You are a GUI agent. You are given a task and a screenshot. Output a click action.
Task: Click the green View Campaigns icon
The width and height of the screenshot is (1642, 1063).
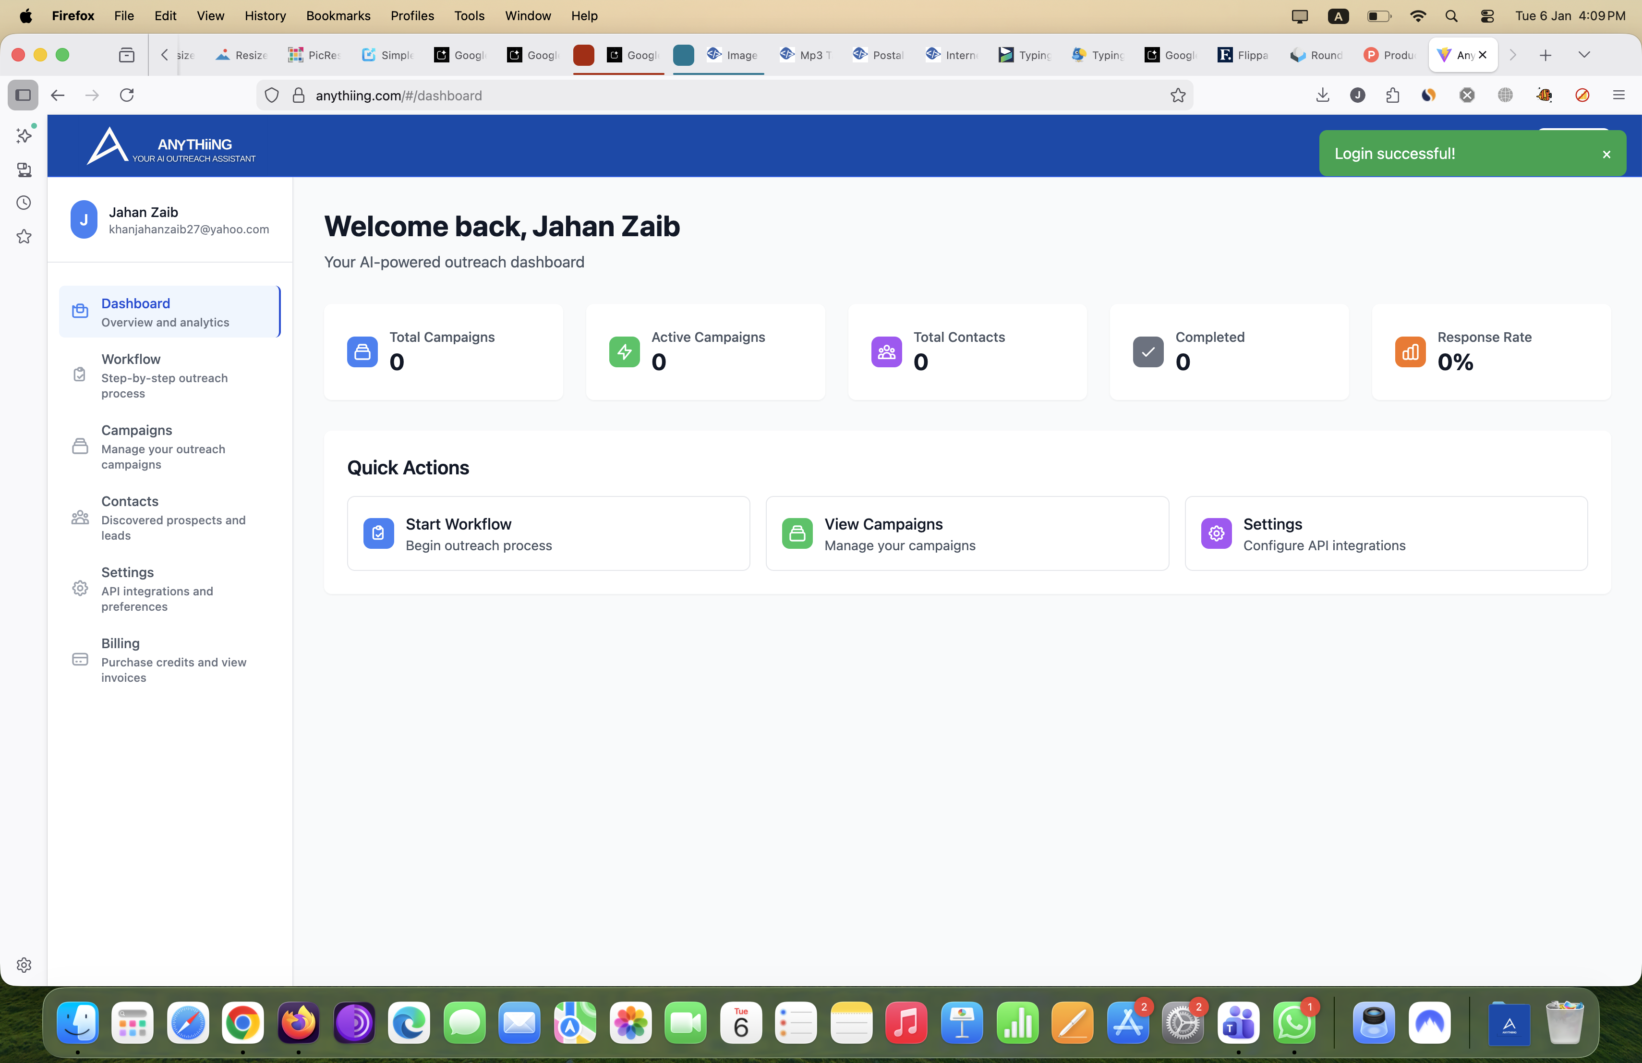pos(797,533)
